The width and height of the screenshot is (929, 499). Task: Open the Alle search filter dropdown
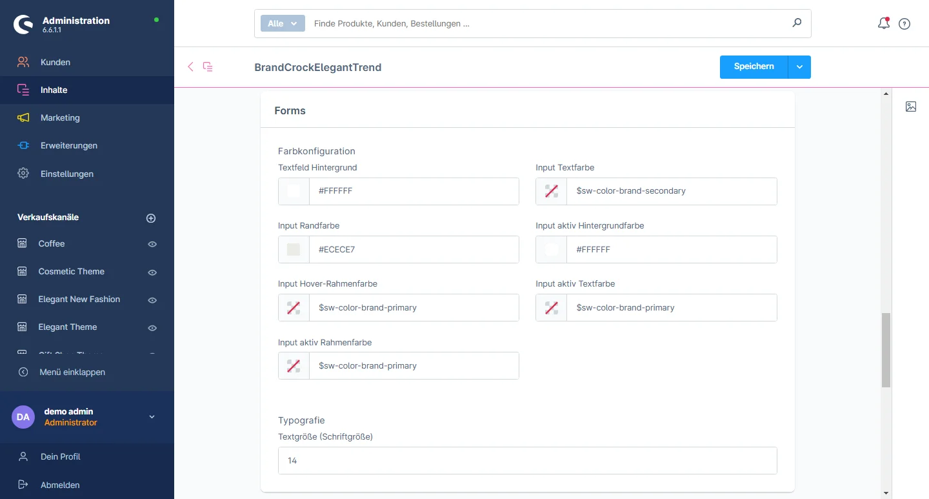(283, 23)
